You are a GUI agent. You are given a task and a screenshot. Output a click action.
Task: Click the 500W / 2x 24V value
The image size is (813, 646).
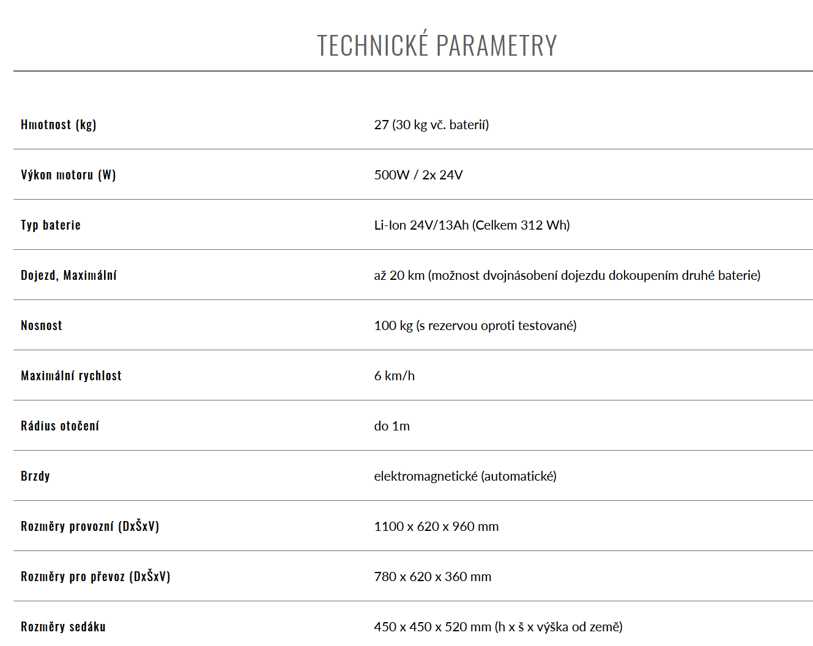(418, 175)
